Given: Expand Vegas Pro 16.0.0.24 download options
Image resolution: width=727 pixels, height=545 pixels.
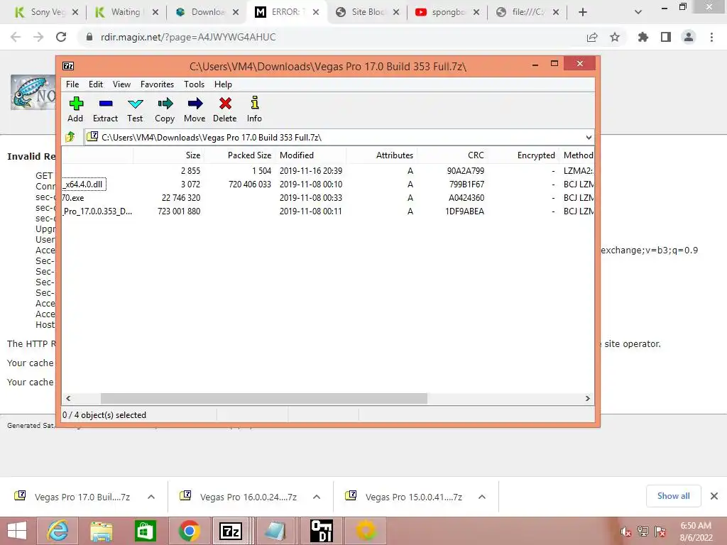Looking at the screenshot, I should [x=317, y=497].
